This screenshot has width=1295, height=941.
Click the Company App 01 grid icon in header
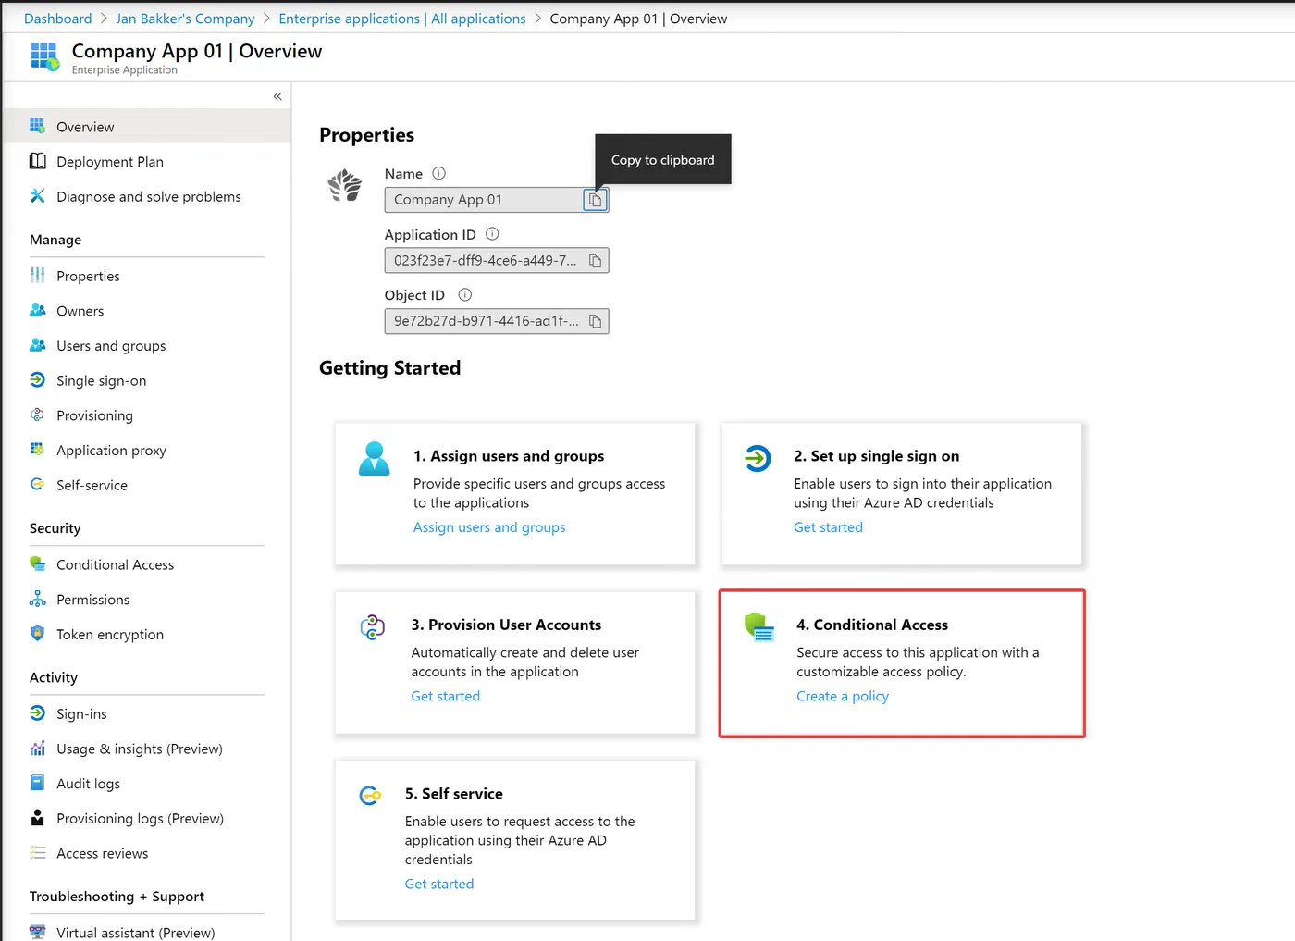point(45,57)
